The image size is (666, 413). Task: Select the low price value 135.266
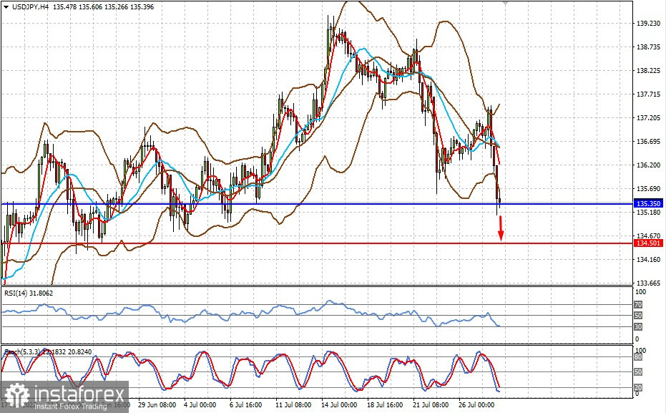pos(116,7)
